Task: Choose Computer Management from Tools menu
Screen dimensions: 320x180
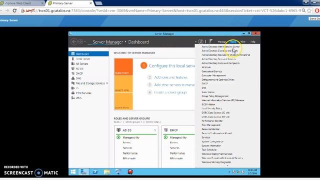Action: (213, 75)
